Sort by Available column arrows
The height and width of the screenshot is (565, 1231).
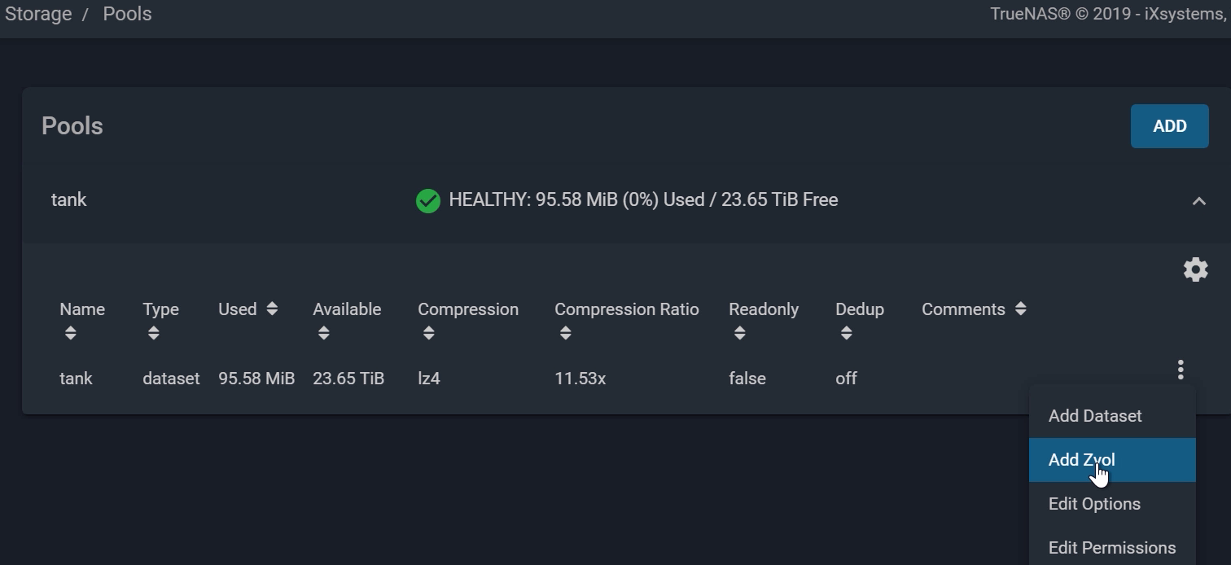(x=323, y=333)
